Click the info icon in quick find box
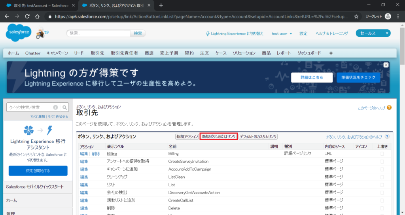The width and height of the screenshot is (405, 215). pos(55,107)
